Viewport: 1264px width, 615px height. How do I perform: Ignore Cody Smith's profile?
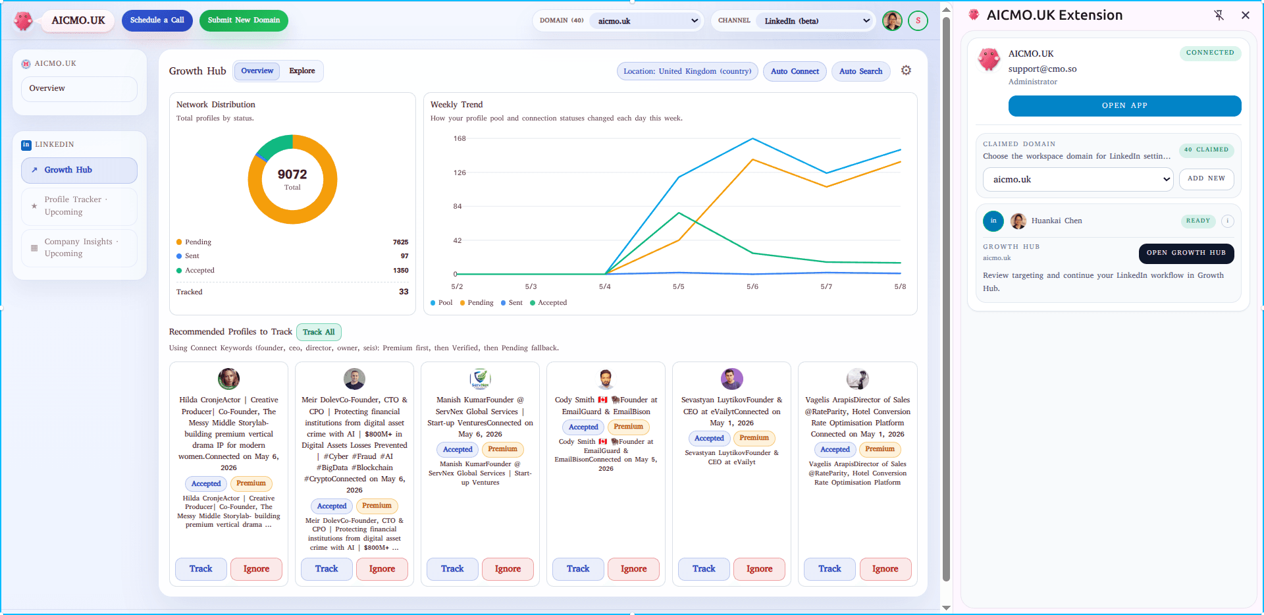tap(633, 569)
